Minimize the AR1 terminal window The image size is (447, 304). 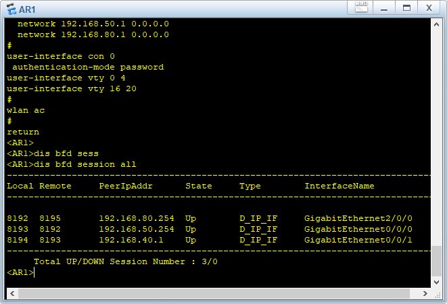pos(384,8)
